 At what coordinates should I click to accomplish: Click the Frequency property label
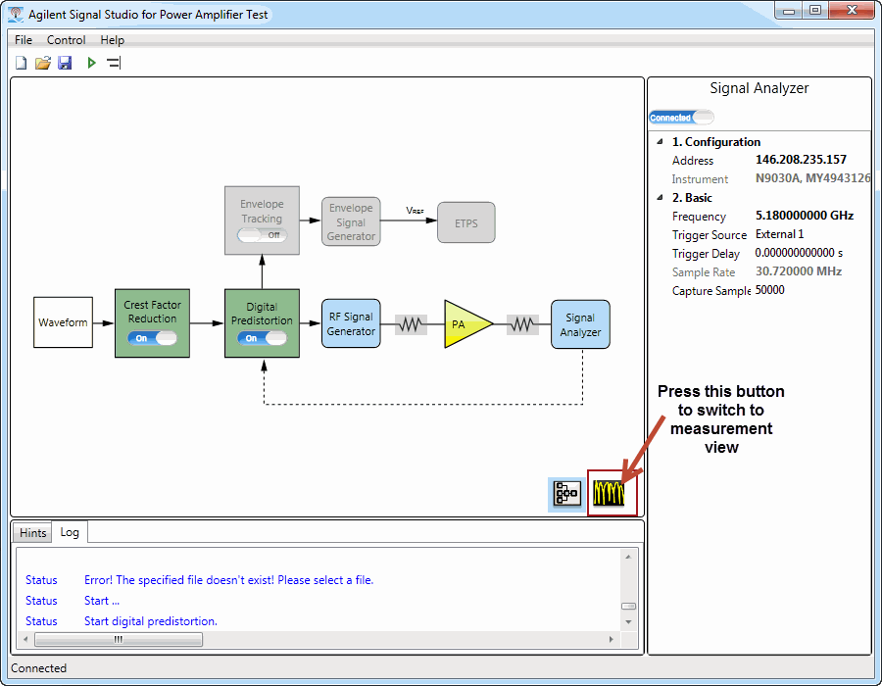point(699,217)
